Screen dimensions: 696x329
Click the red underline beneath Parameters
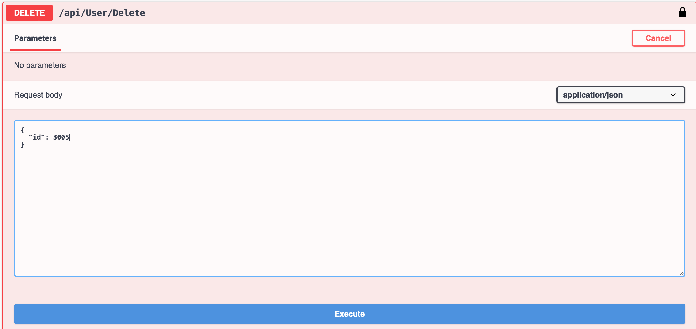35,50
